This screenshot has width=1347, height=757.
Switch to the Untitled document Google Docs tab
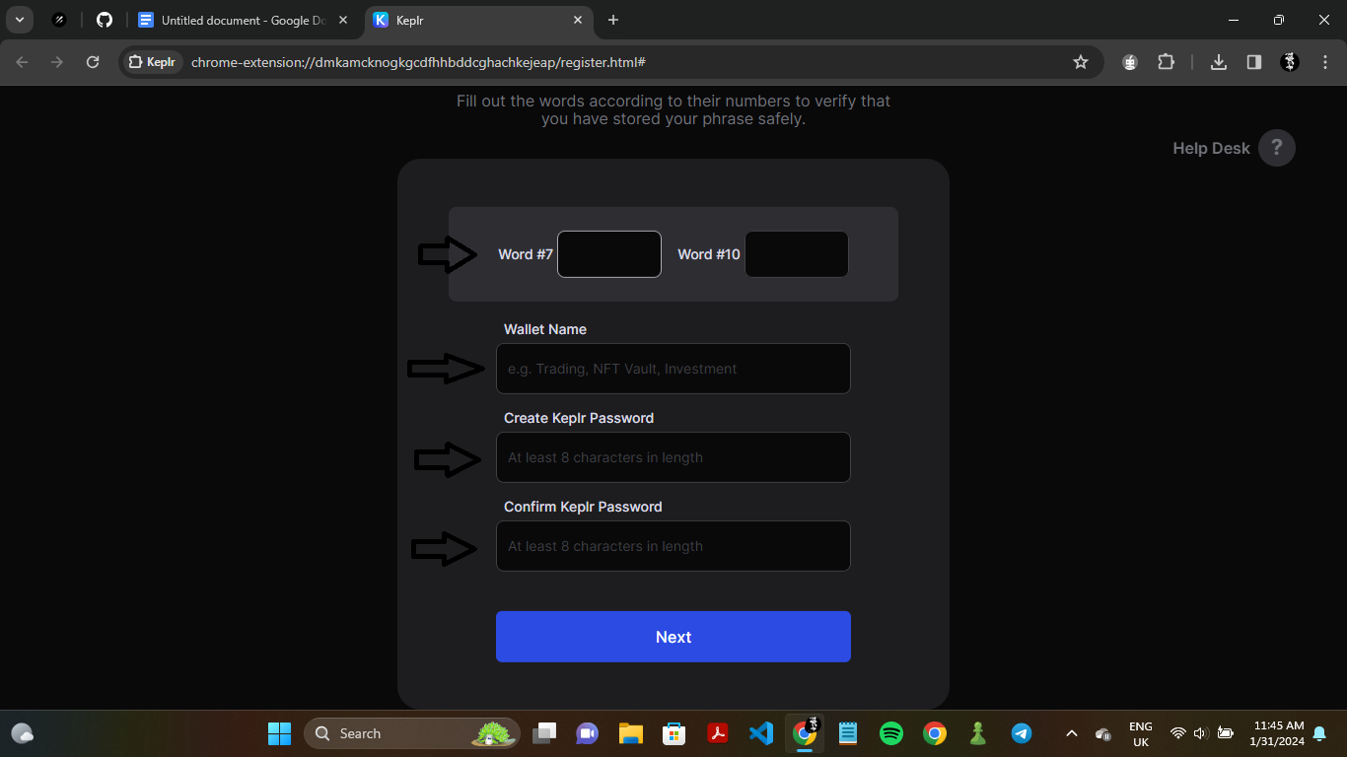(x=243, y=20)
